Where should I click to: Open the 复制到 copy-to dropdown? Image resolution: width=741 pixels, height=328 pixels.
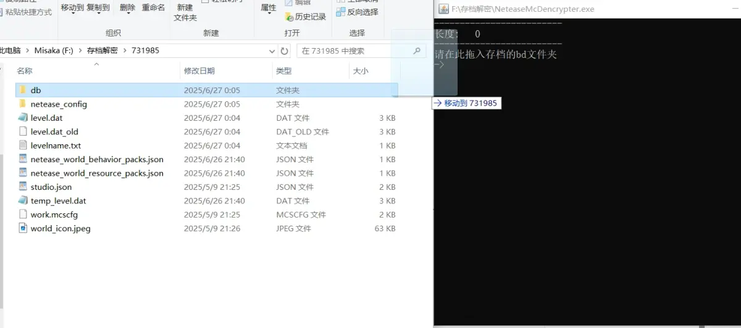pos(98,8)
